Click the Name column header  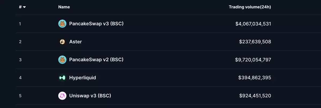(64, 7)
